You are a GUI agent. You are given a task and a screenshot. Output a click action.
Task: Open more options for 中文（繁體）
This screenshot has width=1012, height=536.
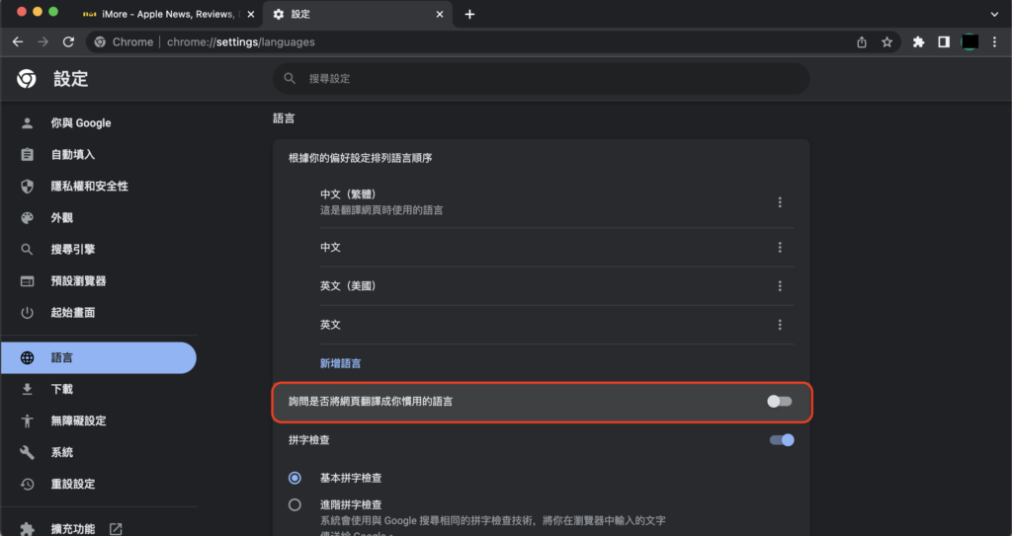click(x=780, y=202)
